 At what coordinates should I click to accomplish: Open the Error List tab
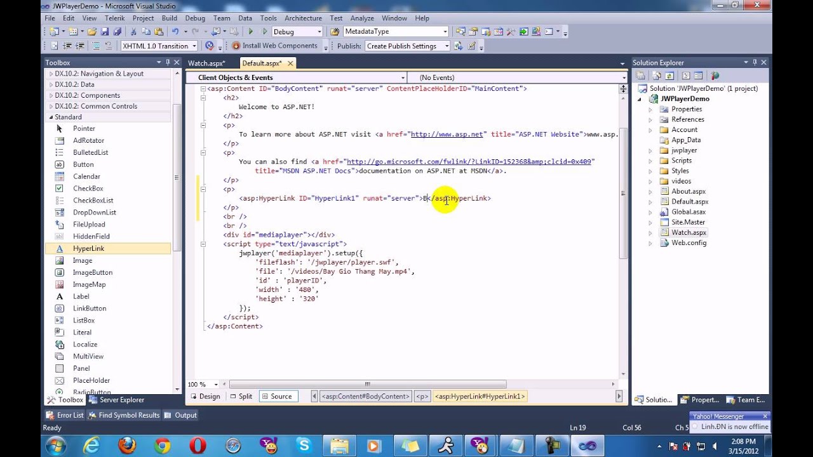tap(65, 415)
